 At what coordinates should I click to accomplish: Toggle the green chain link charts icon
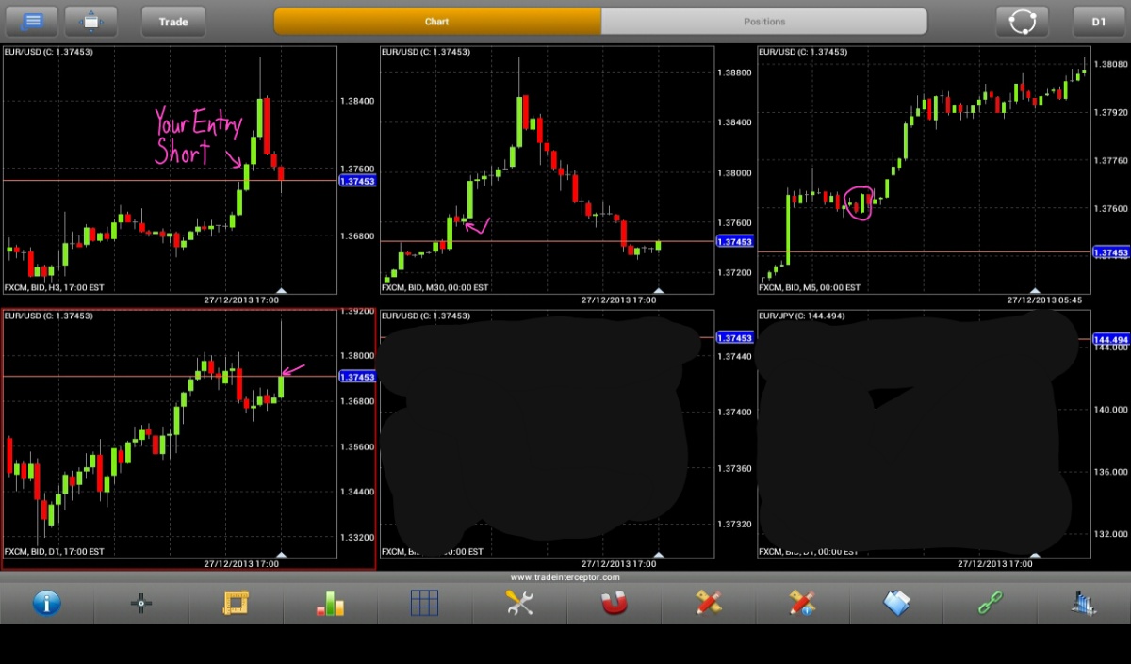point(991,603)
